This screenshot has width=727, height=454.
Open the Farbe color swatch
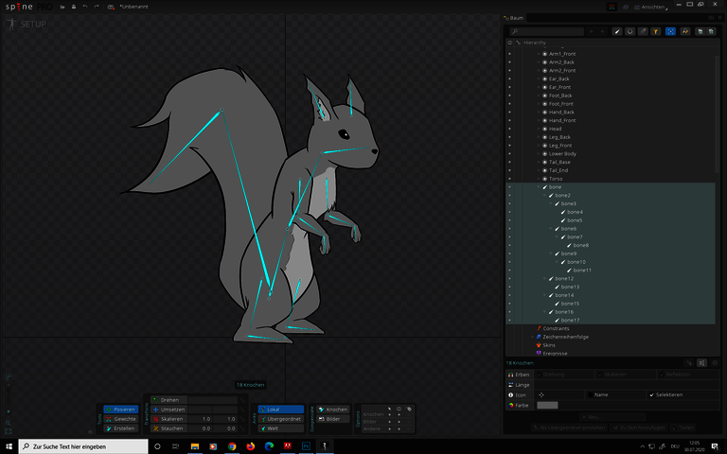[x=547, y=405]
